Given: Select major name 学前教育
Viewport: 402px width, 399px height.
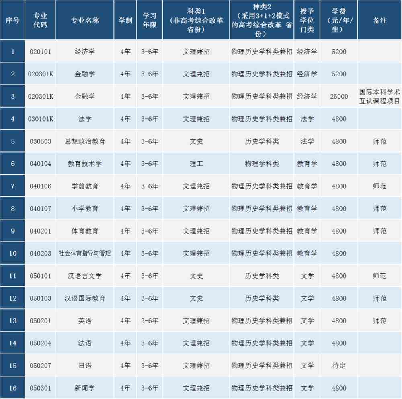Looking at the screenshot, I should (x=84, y=186).
